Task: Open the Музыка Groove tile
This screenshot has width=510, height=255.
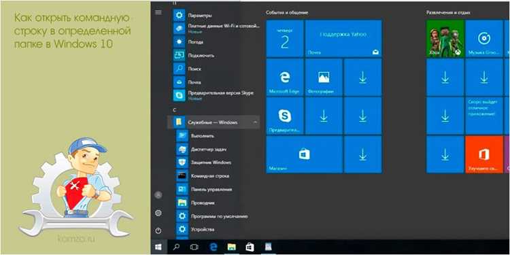Action: pos(484,38)
